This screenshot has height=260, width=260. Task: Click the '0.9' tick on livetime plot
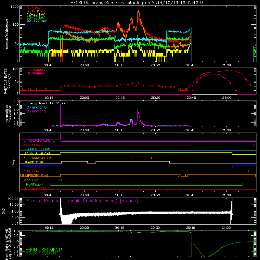point(16,236)
